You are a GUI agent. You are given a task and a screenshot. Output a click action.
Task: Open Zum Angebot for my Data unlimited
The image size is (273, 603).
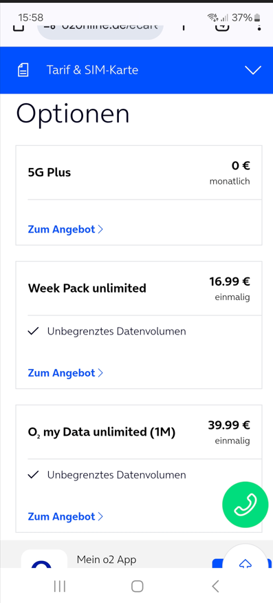click(x=65, y=516)
